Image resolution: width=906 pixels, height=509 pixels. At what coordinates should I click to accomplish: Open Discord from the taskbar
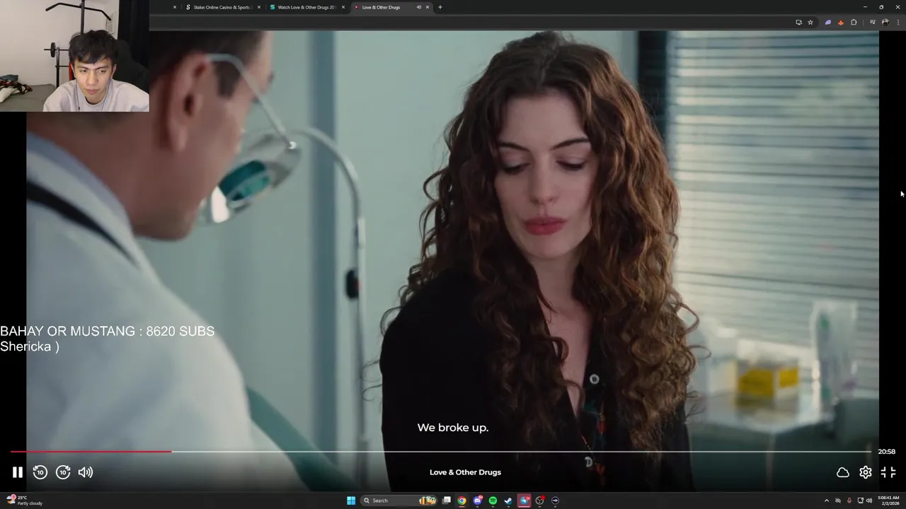[478, 501]
